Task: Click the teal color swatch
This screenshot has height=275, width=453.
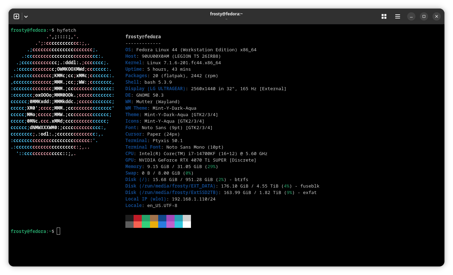Action: pyautogui.click(x=179, y=218)
